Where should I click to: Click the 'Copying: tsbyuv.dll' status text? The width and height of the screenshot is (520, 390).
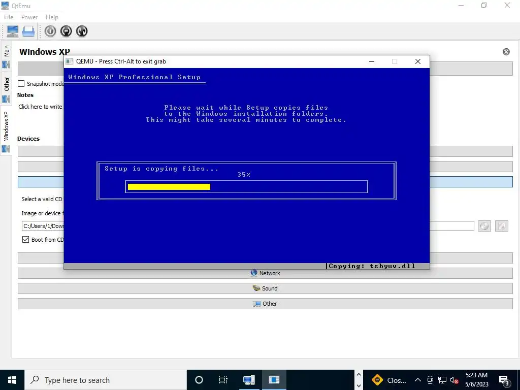[x=372, y=266]
